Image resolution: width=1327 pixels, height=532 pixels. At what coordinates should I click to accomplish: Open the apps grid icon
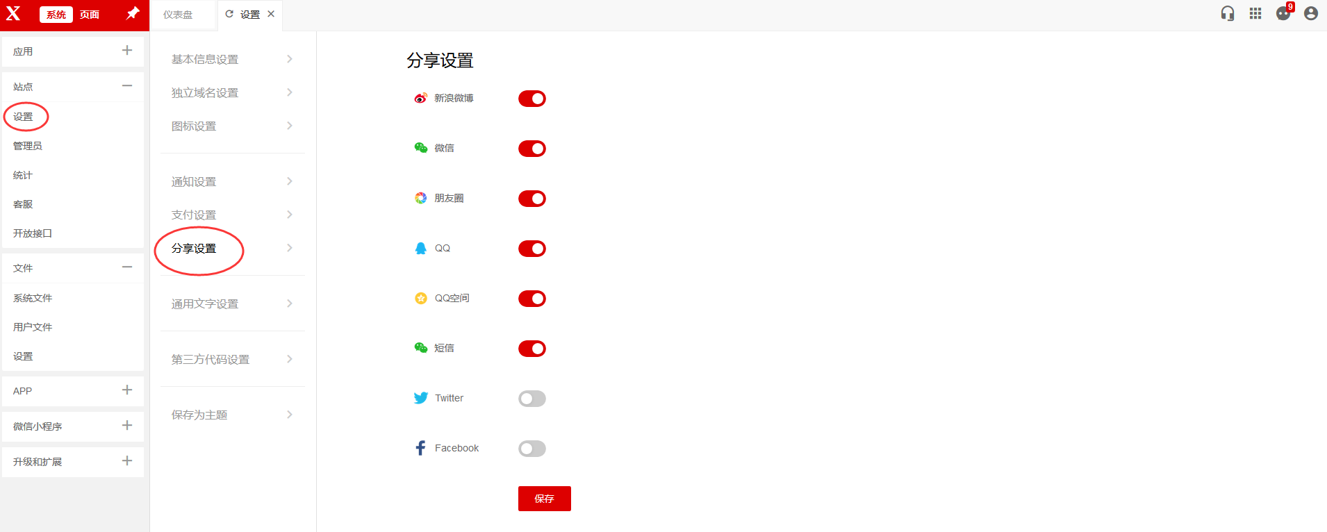pyautogui.click(x=1255, y=13)
